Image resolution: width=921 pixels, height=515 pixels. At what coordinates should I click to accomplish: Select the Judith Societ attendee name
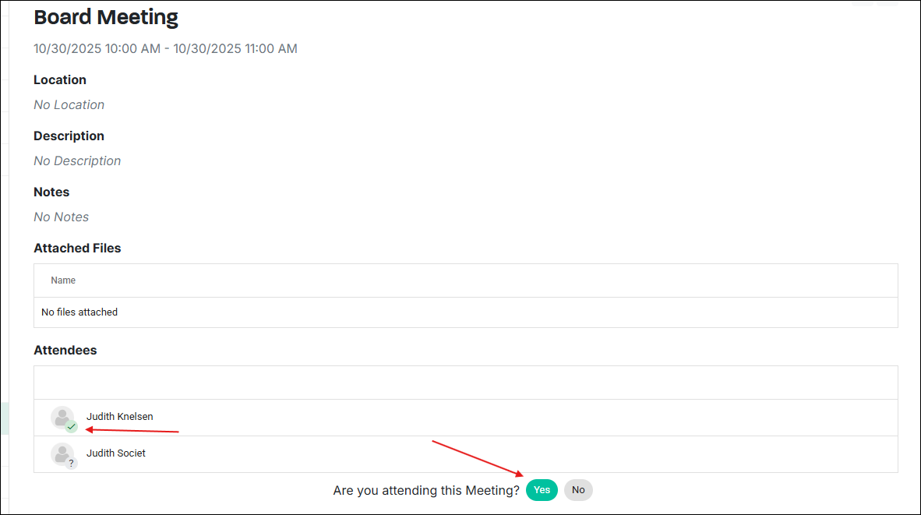pyautogui.click(x=116, y=453)
